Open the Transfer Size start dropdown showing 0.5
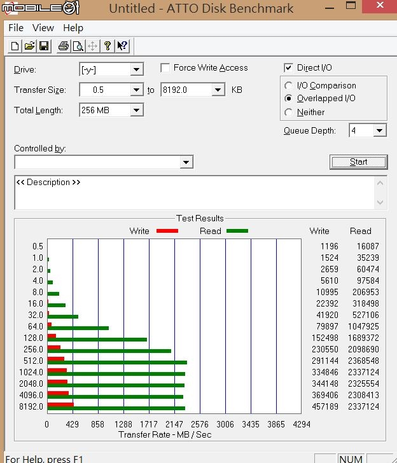397x463 pixels. tap(136, 90)
